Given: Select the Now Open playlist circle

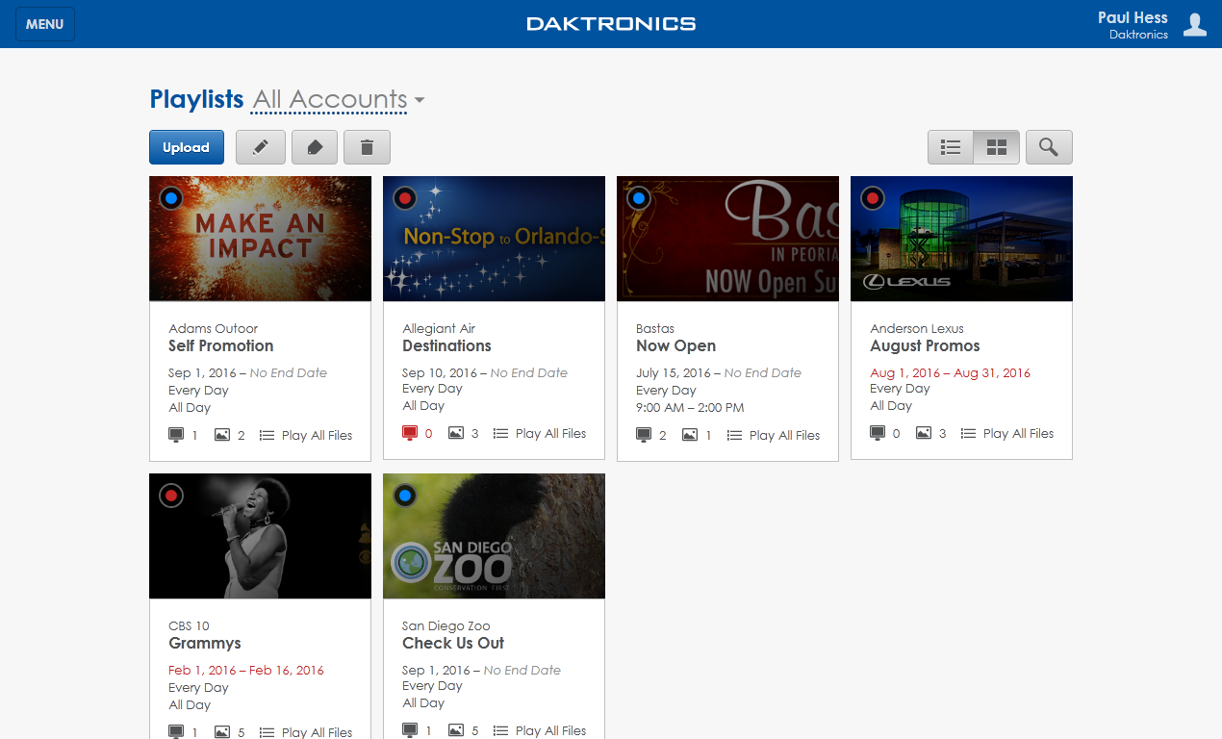Looking at the screenshot, I should [639, 198].
